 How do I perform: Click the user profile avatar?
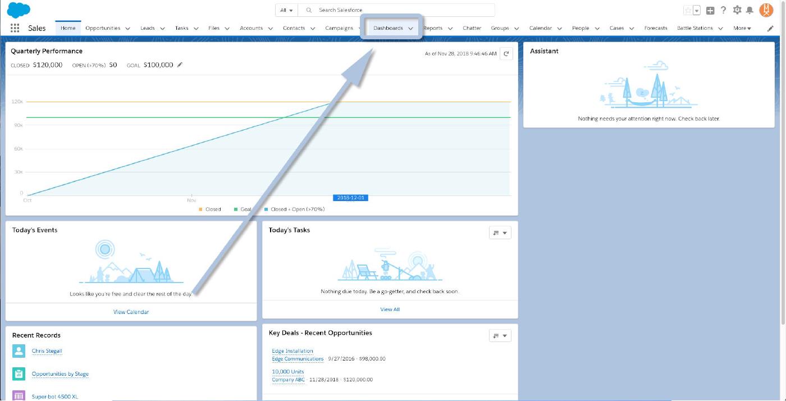click(766, 10)
